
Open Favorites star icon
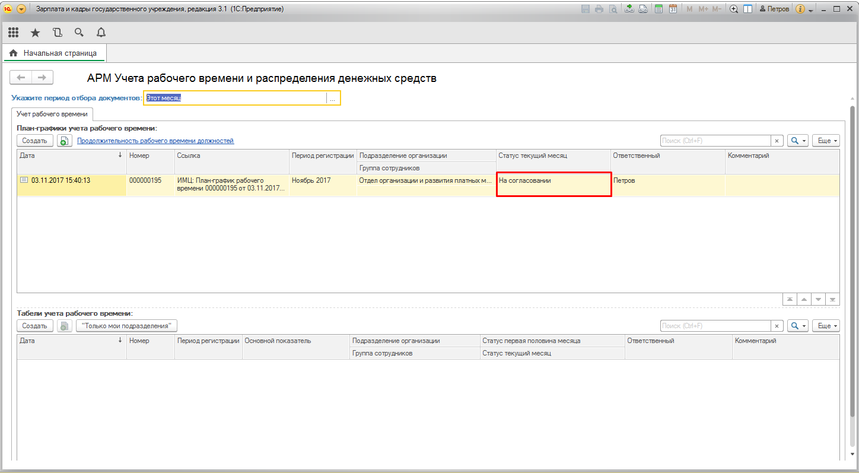point(35,33)
